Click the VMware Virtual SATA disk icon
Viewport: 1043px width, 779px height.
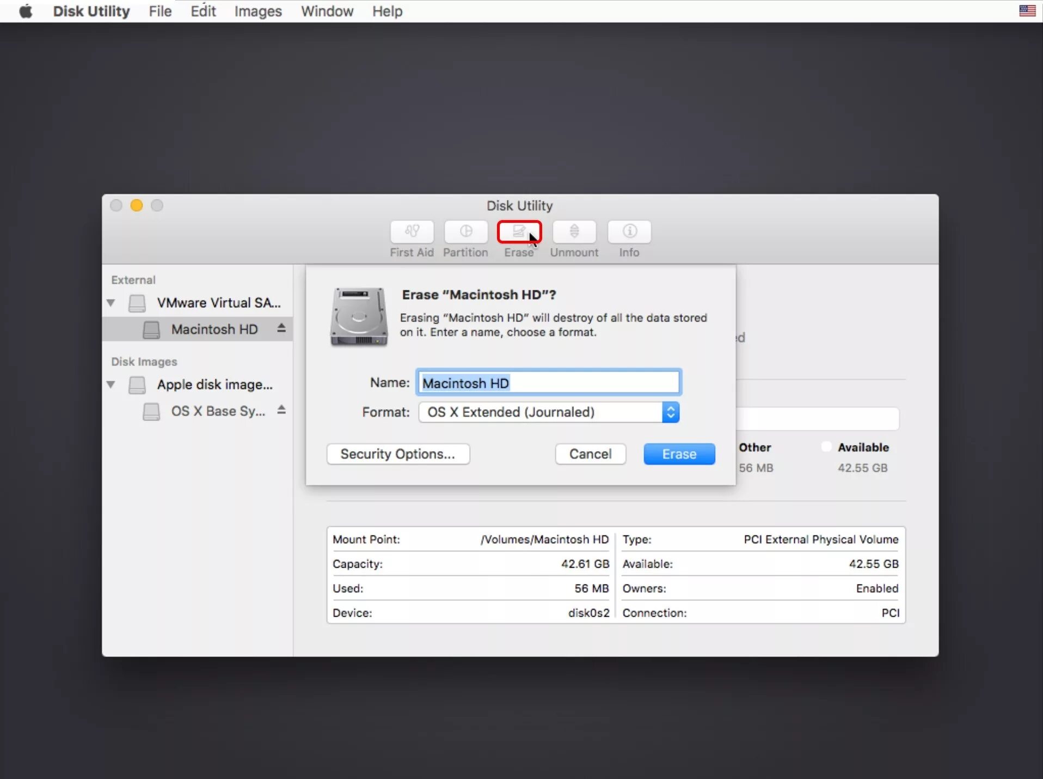tap(137, 303)
